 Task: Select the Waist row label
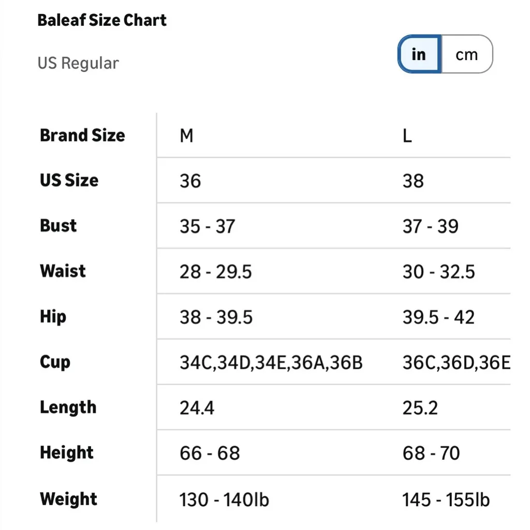point(63,271)
